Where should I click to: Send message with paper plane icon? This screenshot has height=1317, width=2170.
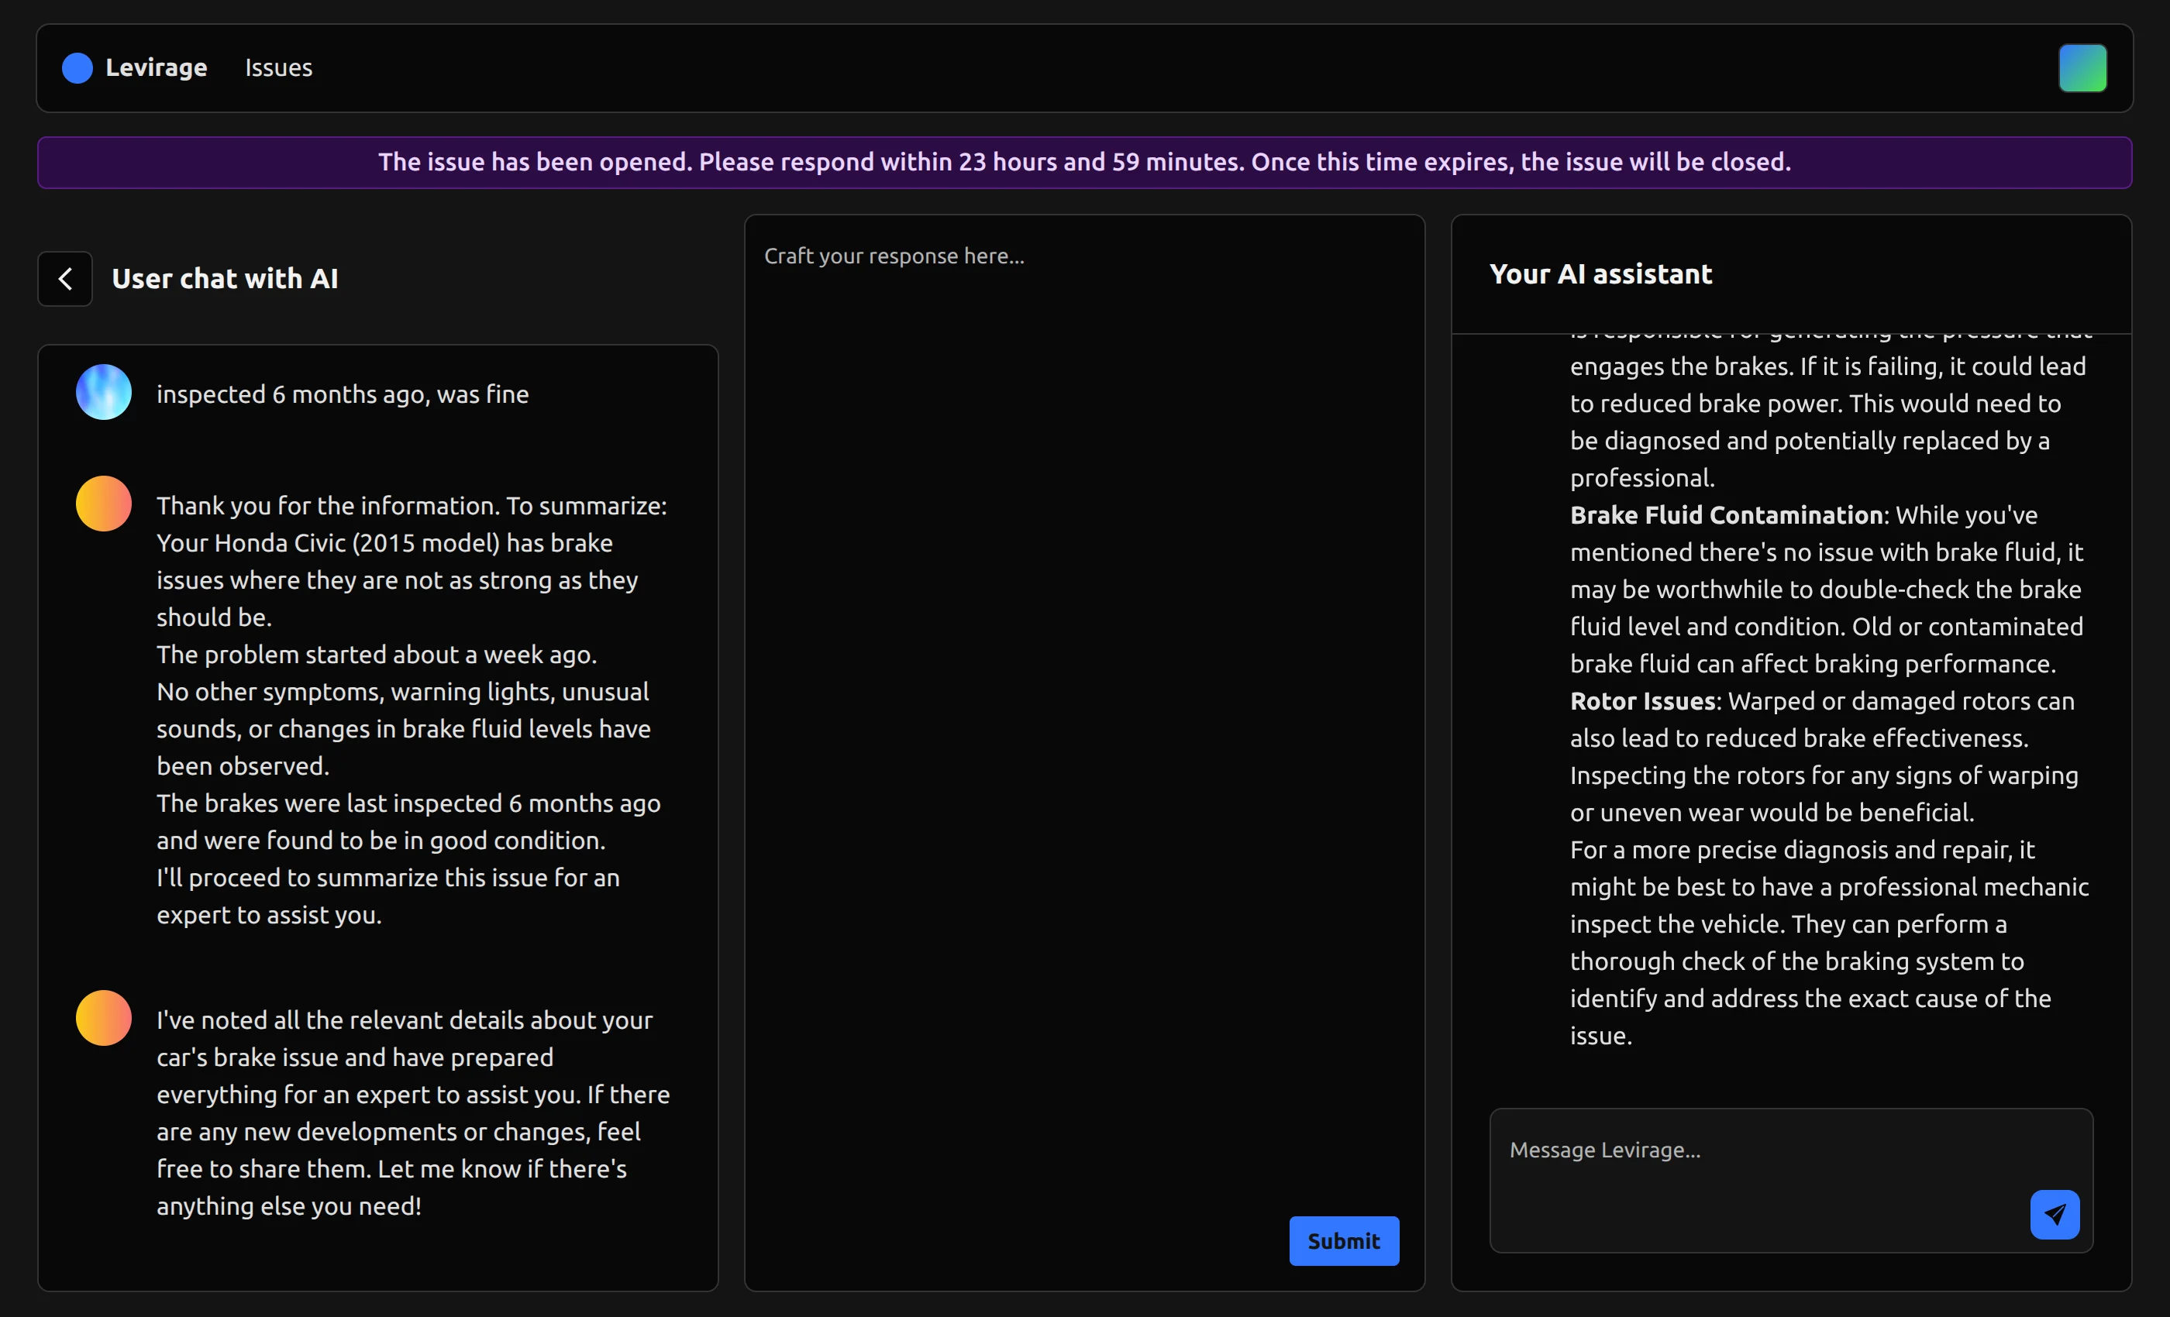click(2054, 1214)
